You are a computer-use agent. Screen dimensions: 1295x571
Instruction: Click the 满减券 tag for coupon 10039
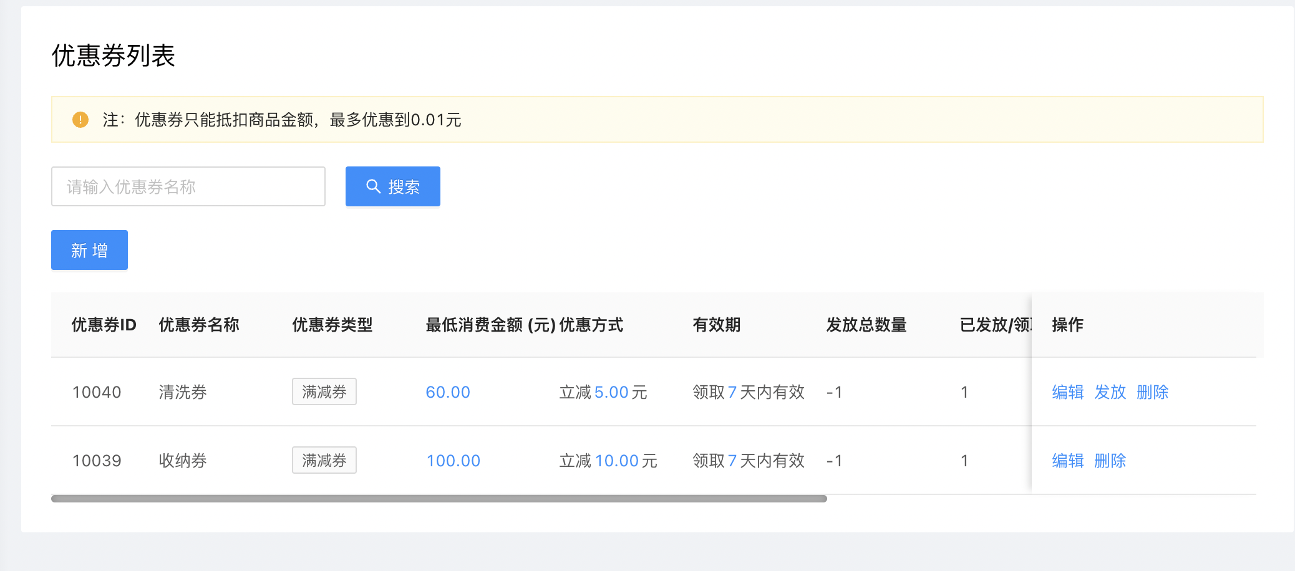[x=324, y=461]
